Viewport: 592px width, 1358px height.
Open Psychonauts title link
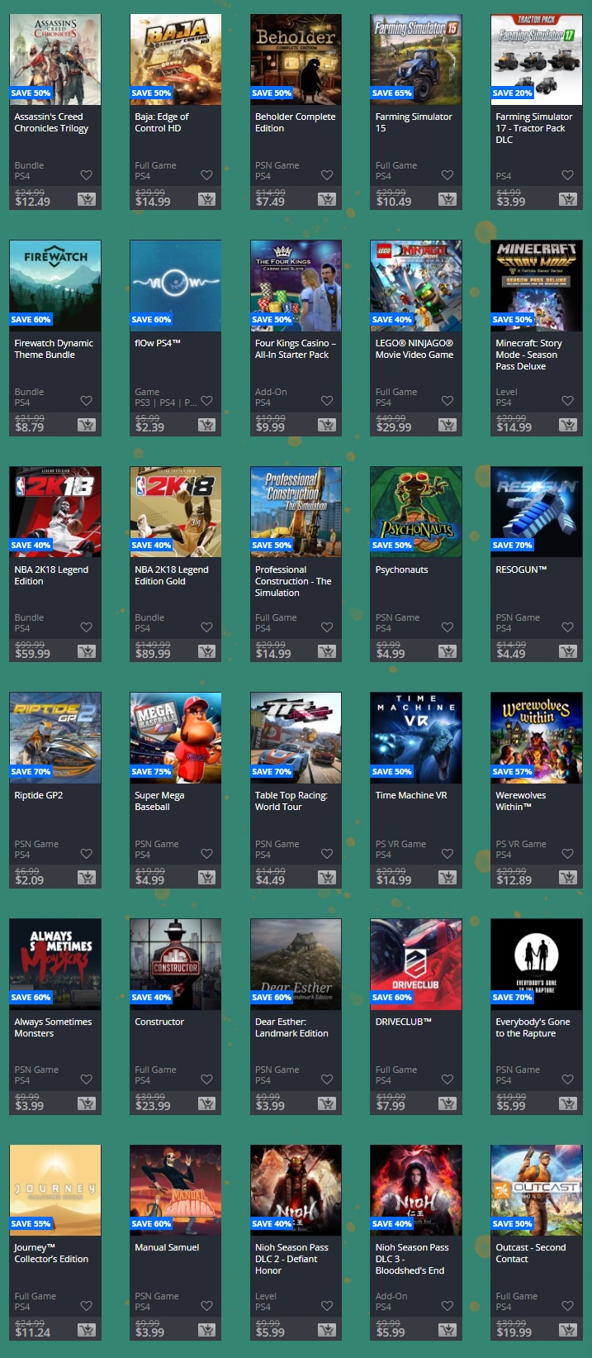click(401, 569)
